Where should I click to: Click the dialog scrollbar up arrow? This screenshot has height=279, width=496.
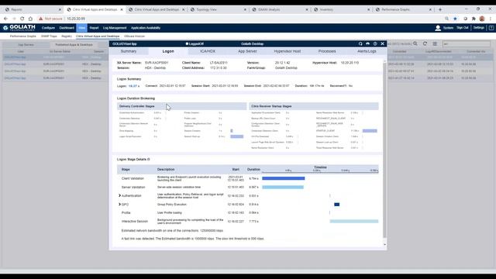coord(384,61)
